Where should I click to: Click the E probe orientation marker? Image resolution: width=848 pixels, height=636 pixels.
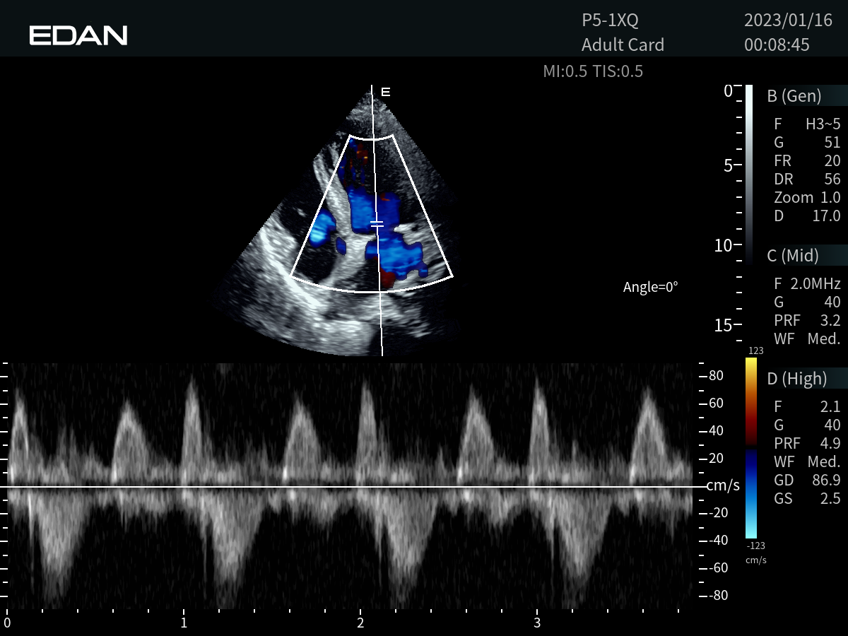coord(386,92)
